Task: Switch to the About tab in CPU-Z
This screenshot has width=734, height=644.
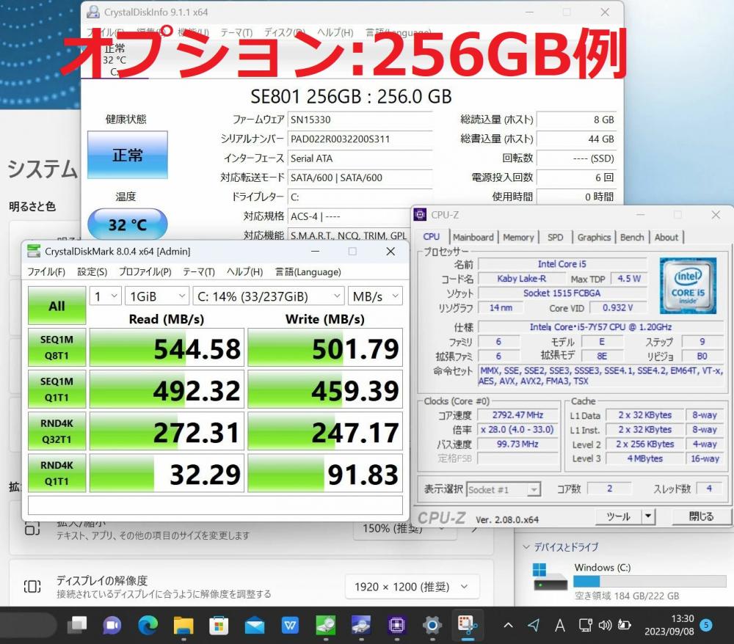Action: coord(666,237)
